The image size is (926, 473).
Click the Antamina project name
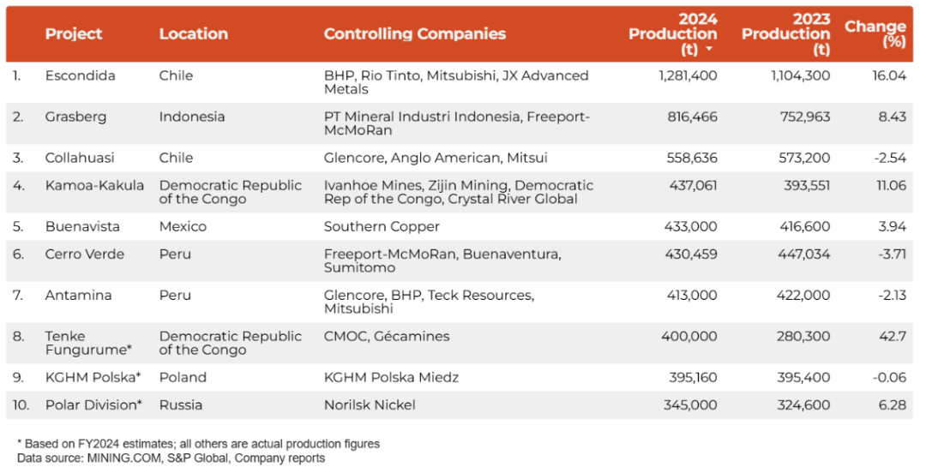tap(78, 295)
